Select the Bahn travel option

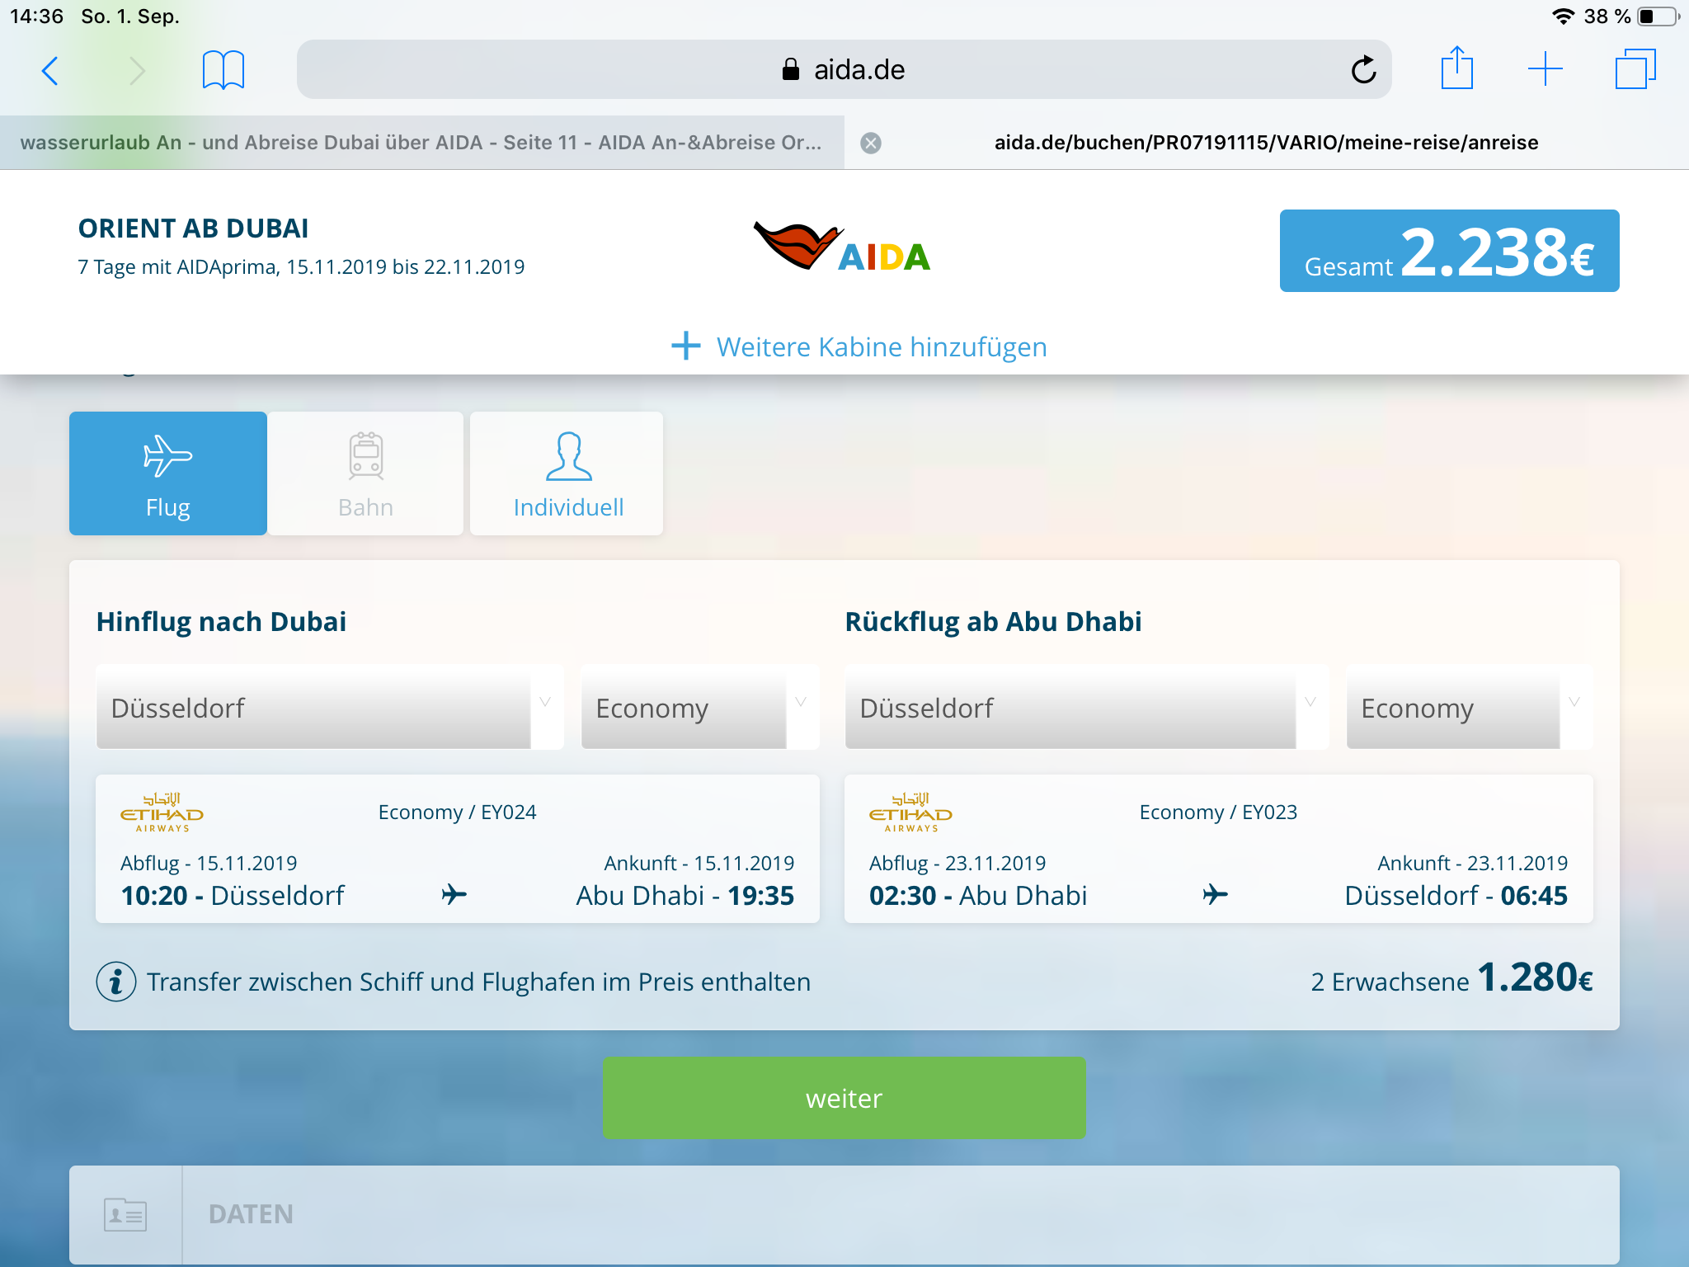point(365,473)
